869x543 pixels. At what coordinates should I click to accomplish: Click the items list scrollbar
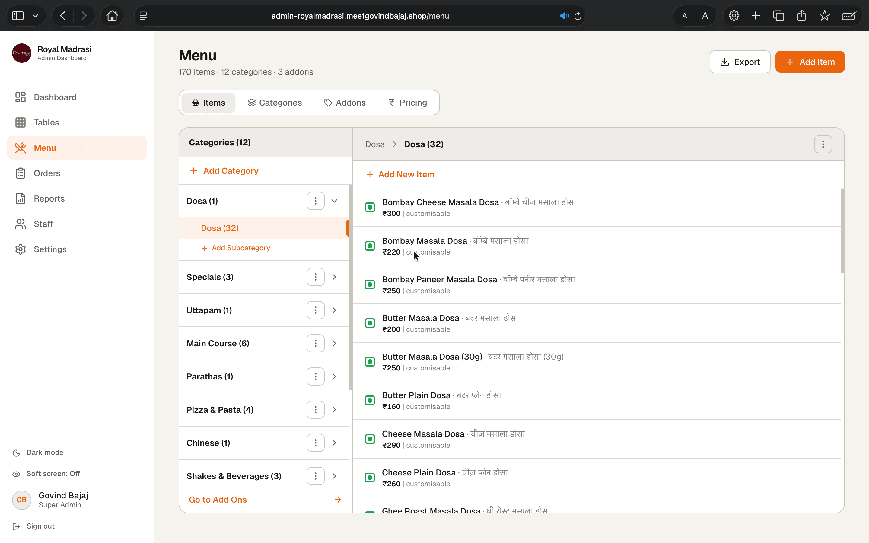pyautogui.click(x=842, y=230)
